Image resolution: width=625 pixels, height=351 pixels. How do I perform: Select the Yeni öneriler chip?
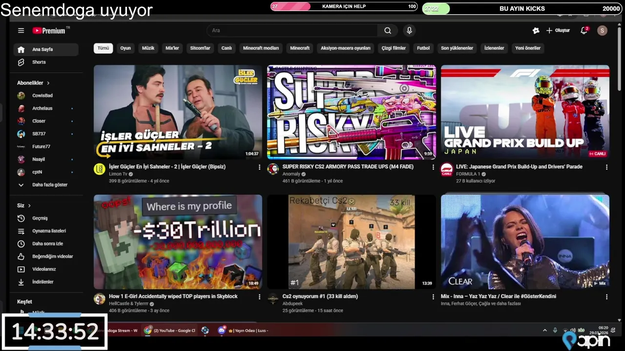tap(528, 48)
